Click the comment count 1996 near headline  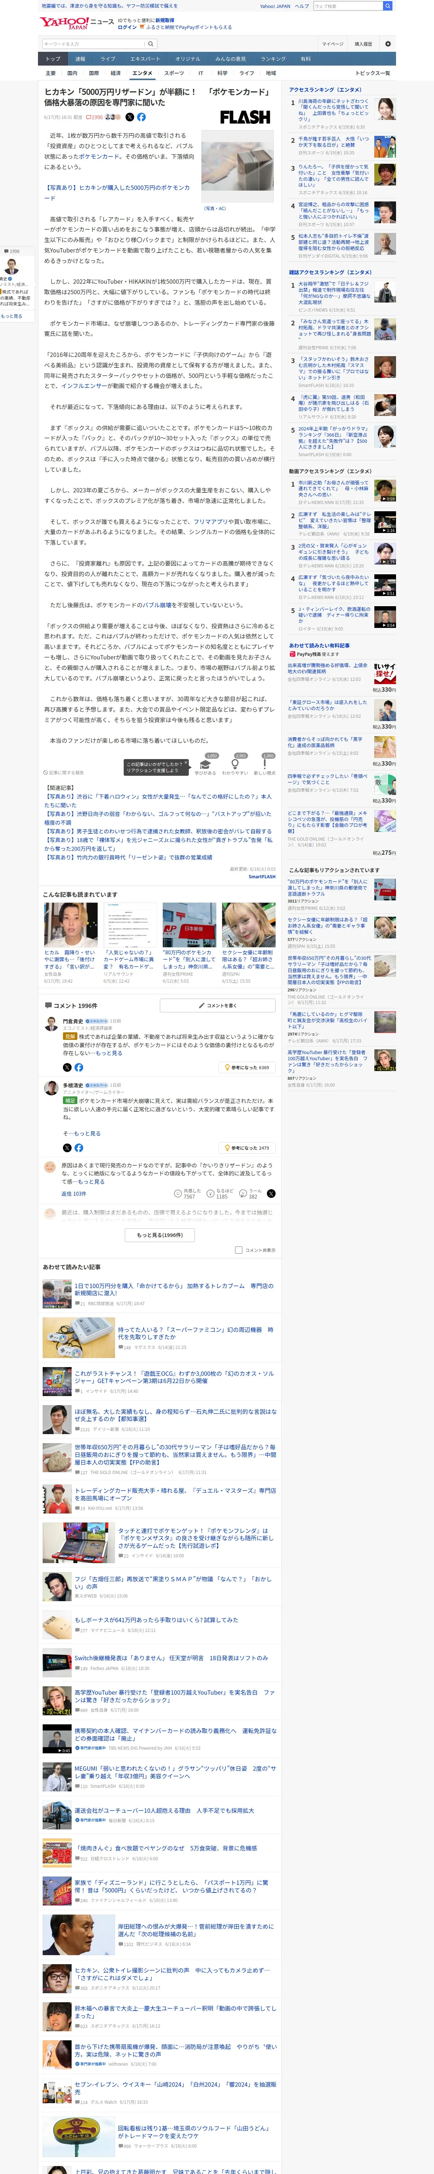point(94,117)
